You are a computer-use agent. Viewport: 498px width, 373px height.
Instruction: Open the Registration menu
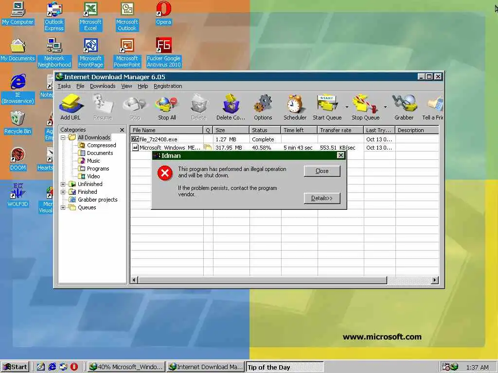pos(168,86)
